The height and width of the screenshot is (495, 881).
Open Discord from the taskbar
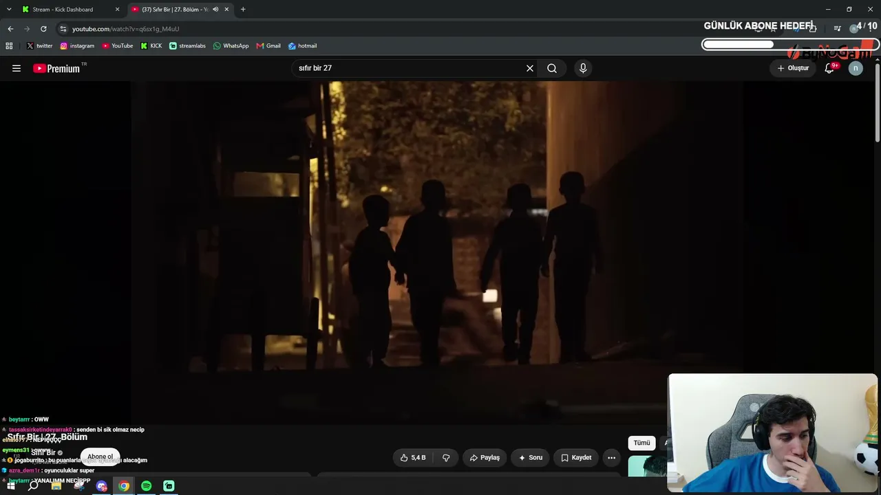point(101,486)
